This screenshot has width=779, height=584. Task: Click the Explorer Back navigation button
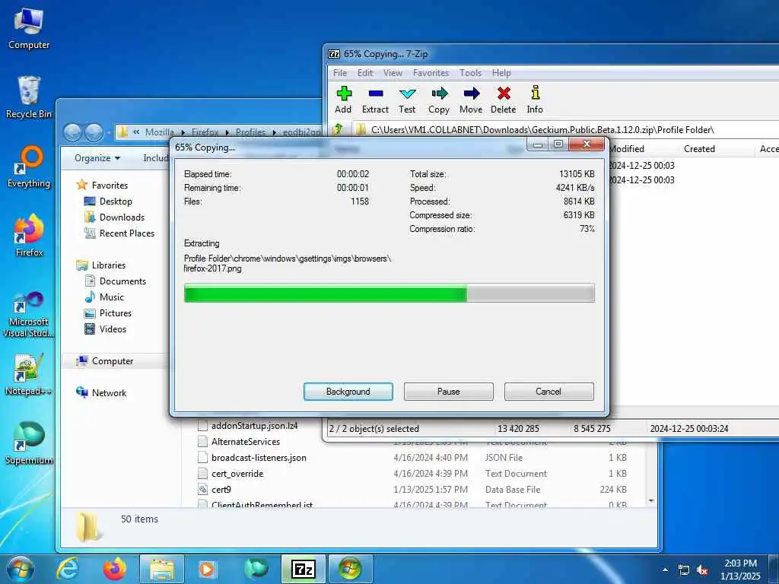pos(72,132)
